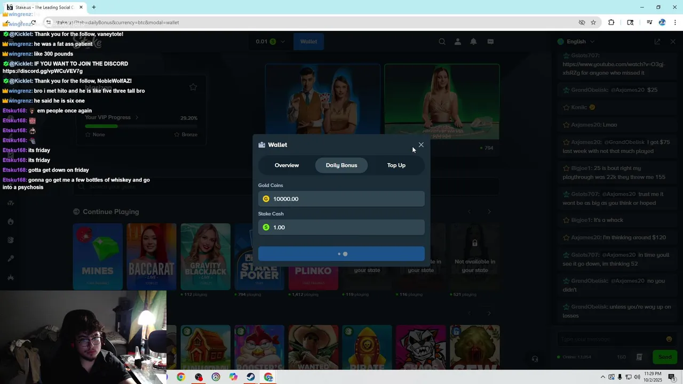683x384 pixels.
Task: Go to previous Continue Playing page arrow
Action: [469, 212]
